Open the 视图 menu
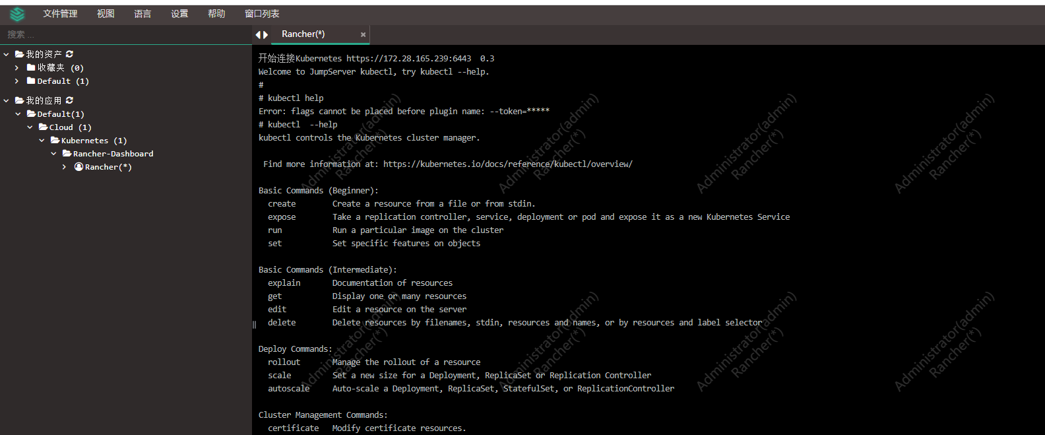 pos(106,14)
